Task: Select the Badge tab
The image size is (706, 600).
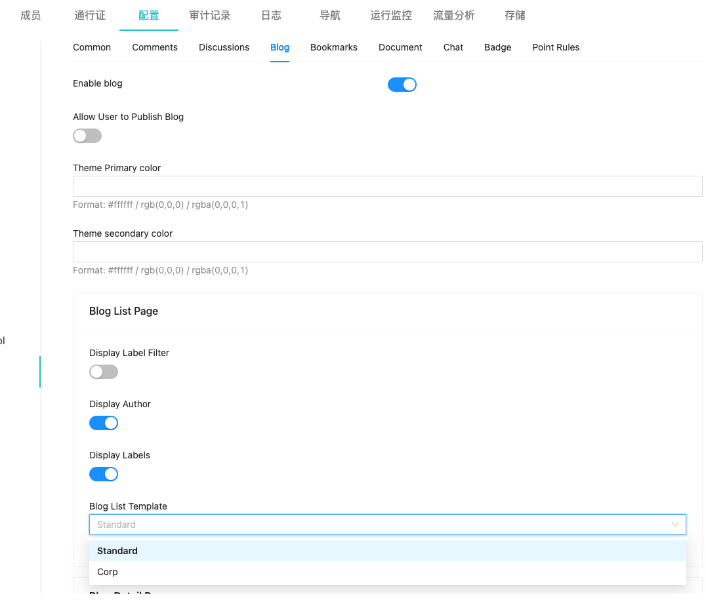Action: 497,47
